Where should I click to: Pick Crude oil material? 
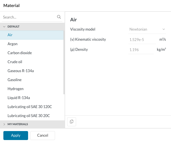[15, 62]
